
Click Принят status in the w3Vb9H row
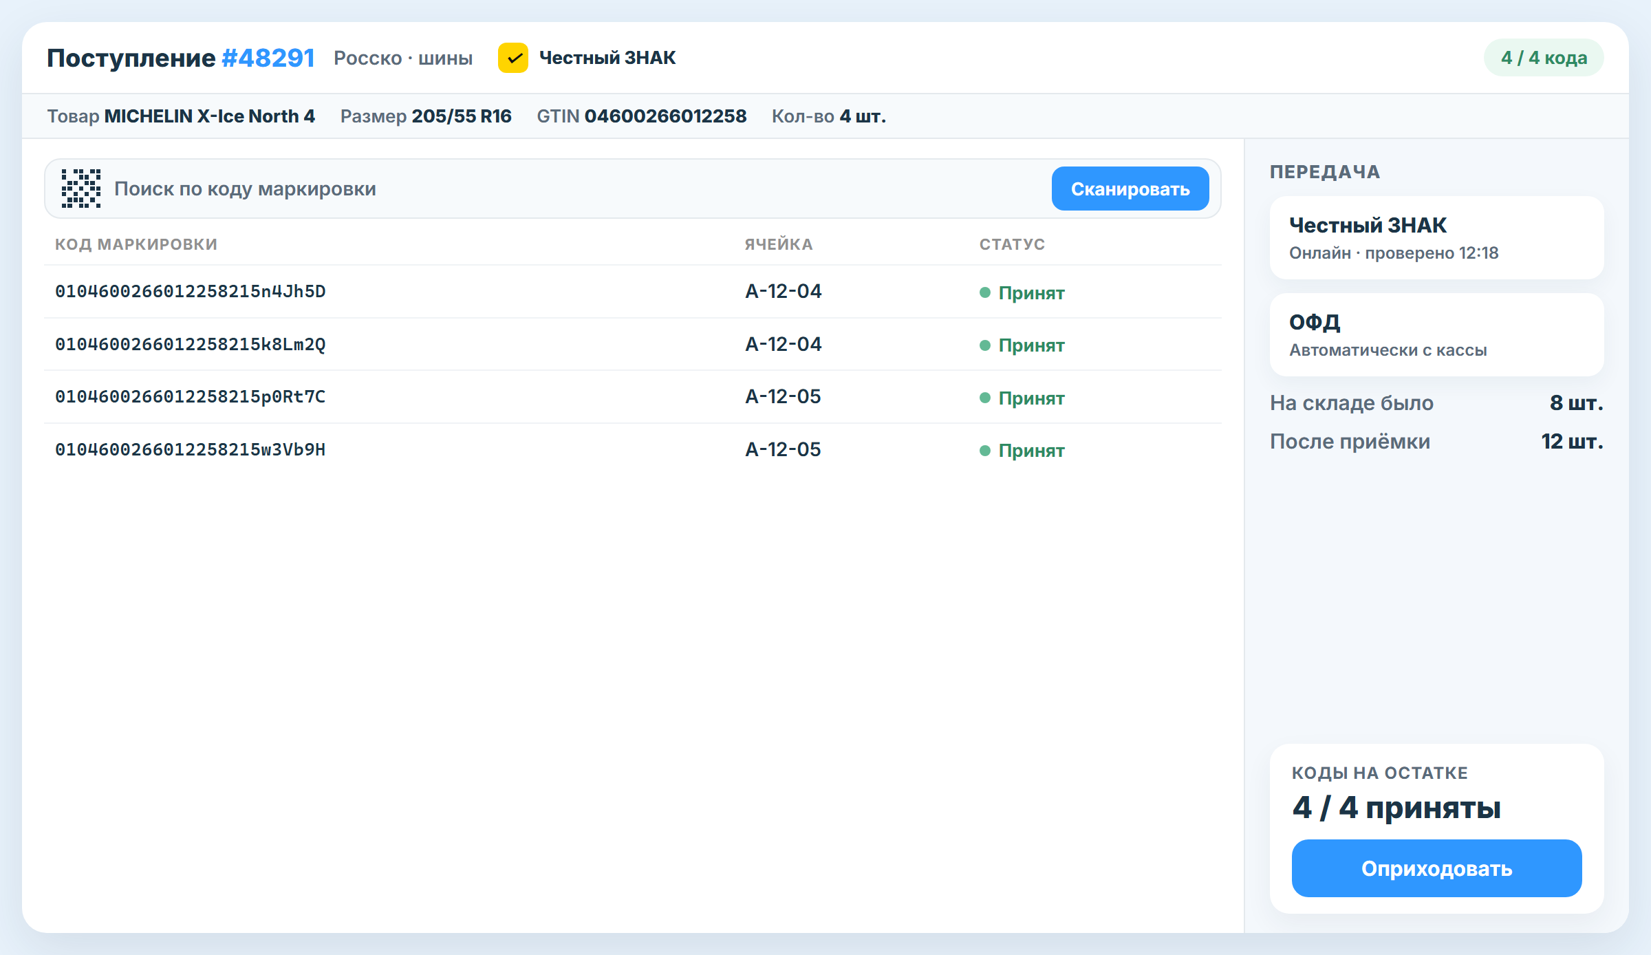click(x=1022, y=451)
